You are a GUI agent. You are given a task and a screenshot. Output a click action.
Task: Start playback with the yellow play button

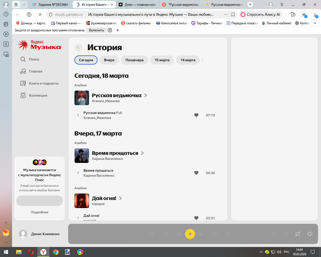pos(190,234)
